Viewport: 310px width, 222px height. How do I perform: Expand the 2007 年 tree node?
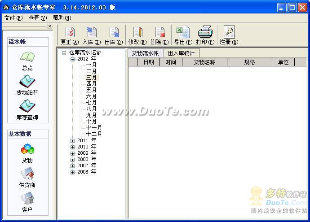click(72, 166)
